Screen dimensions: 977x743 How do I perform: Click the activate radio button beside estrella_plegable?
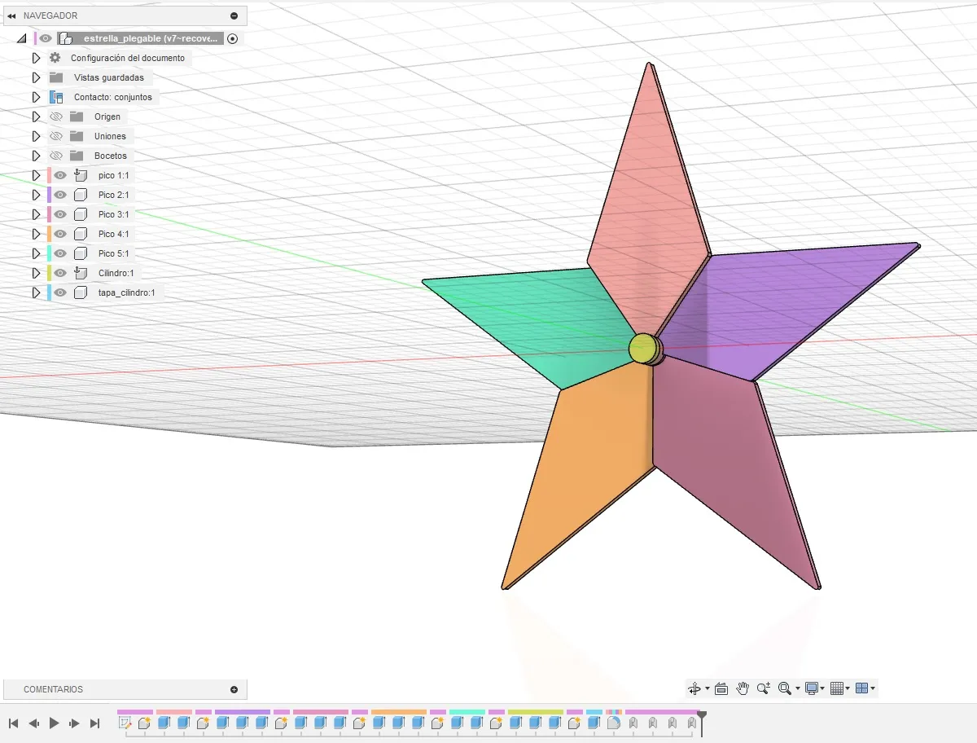[233, 38]
